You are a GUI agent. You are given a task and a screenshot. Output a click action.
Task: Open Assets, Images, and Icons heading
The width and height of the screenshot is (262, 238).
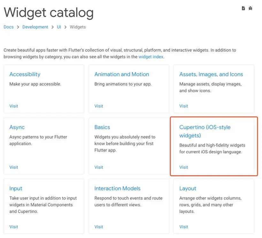point(211,74)
